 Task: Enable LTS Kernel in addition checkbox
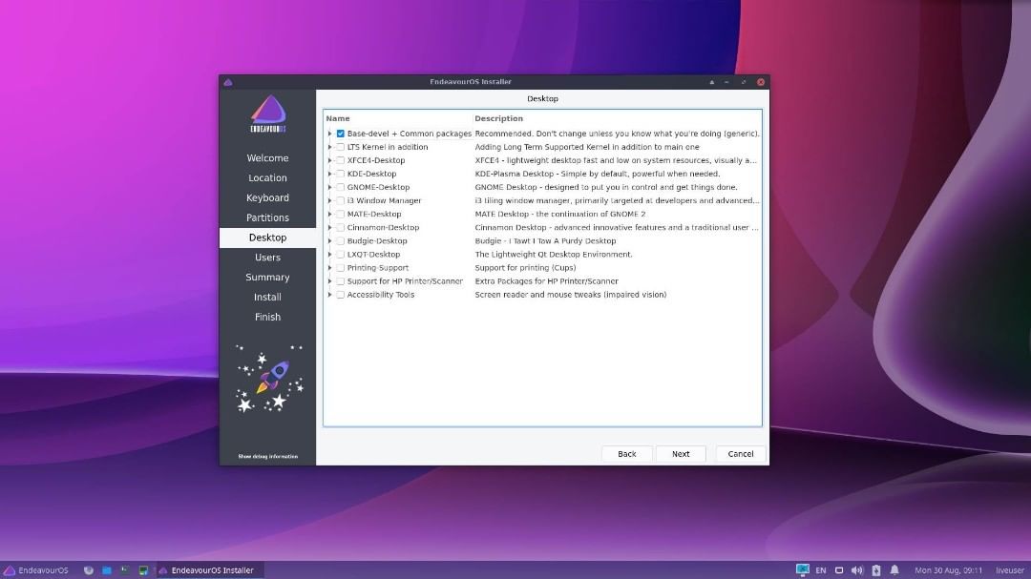tap(341, 147)
